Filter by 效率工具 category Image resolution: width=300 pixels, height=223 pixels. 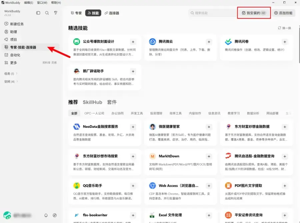point(175,113)
